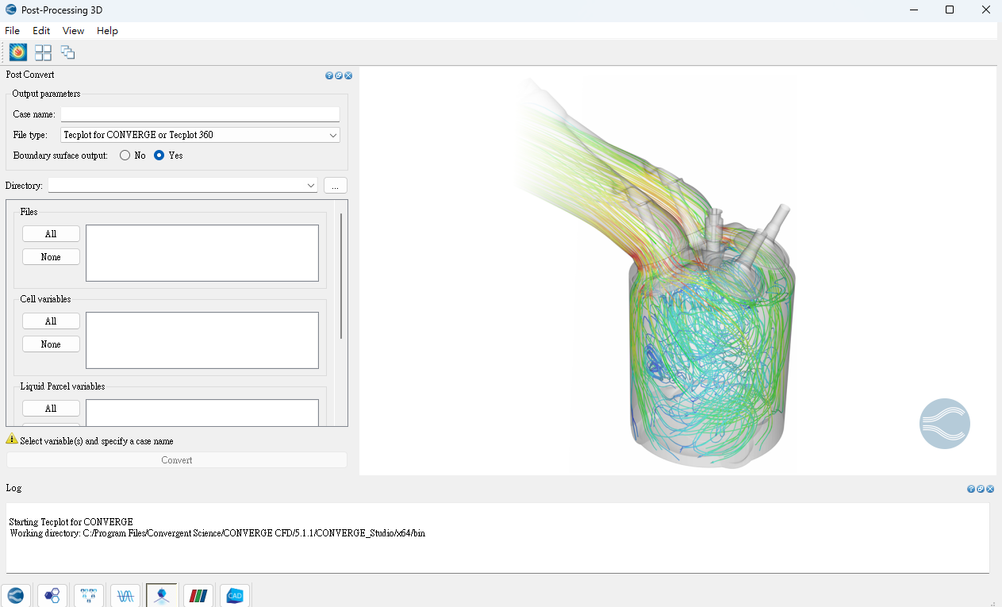The image size is (1002, 607).
Task: Open the CAD module icon
Action: pos(235,595)
